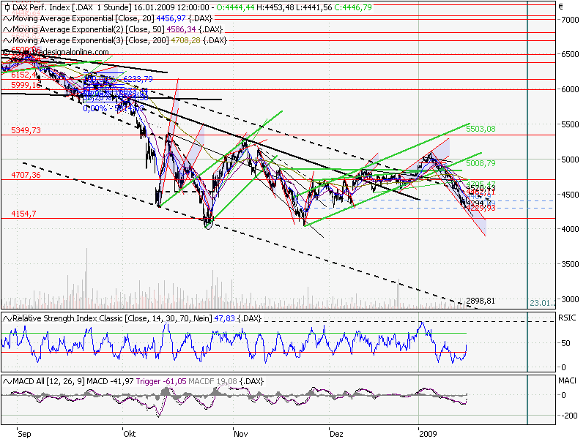586x439 pixels.
Task: Select the 2009 label on the time axis
Action: click(x=429, y=432)
